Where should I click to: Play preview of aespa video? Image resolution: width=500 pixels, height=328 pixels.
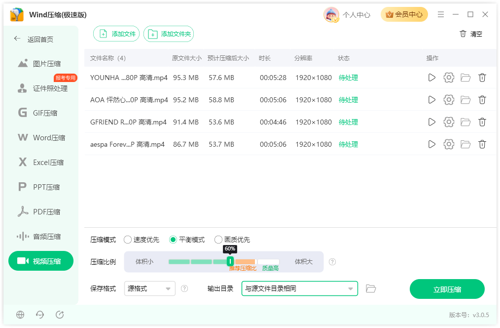pyautogui.click(x=431, y=144)
